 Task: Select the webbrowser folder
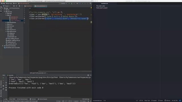pyautogui.click(x=13, y=31)
